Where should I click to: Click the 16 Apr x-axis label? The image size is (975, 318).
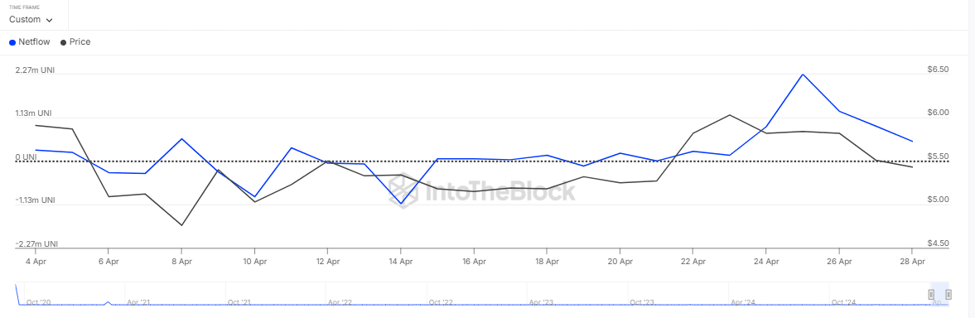[474, 262]
